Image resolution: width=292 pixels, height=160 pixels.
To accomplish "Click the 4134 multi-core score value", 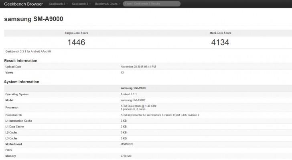I will point(220,42).
